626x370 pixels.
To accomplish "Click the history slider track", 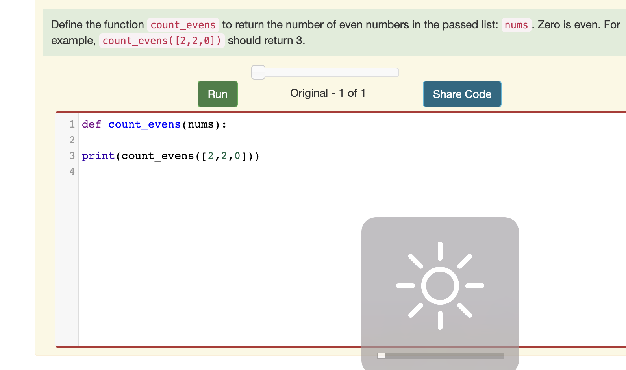I will [x=325, y=72].
